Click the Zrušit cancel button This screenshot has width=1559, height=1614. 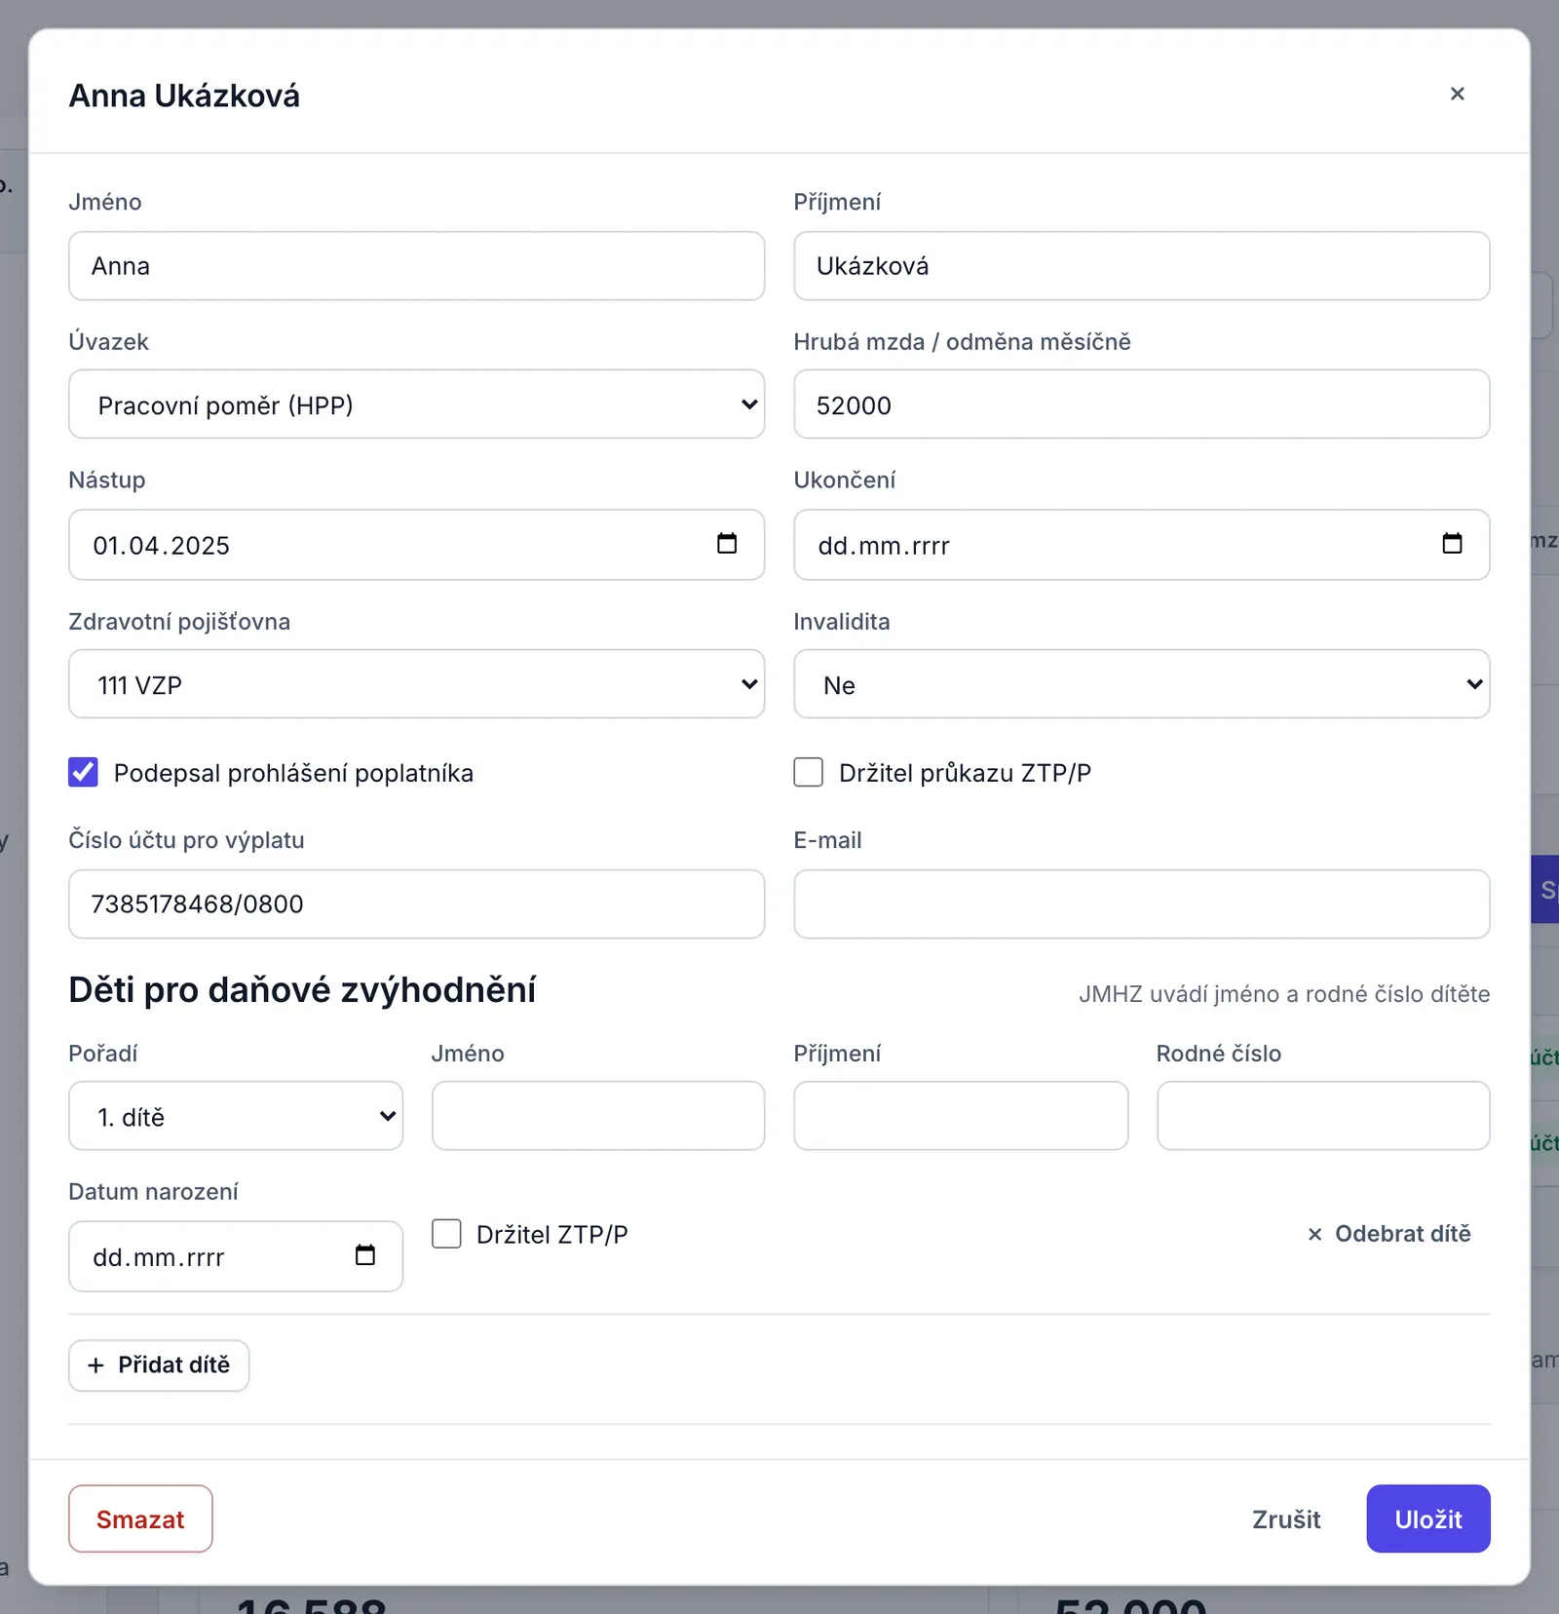(1286, 1518)
